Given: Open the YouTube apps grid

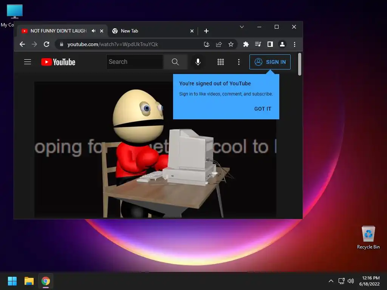Looking at the screenshot, I should point(221,62).
